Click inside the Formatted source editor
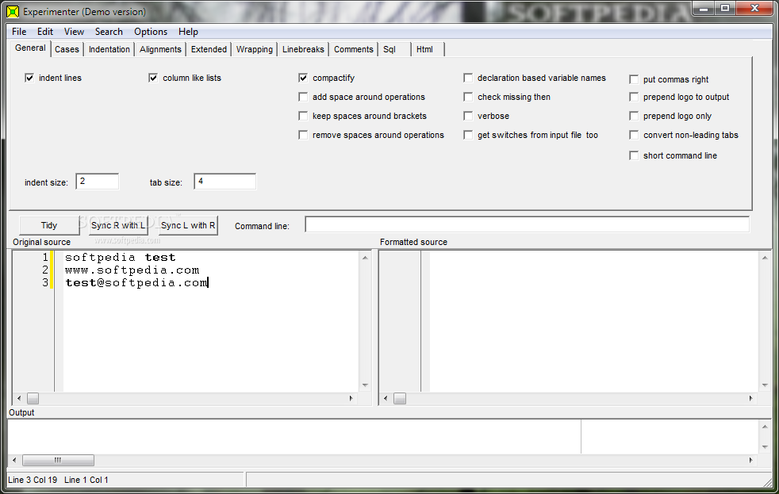This screenshot has width=779, height=494. pos(593,321)
